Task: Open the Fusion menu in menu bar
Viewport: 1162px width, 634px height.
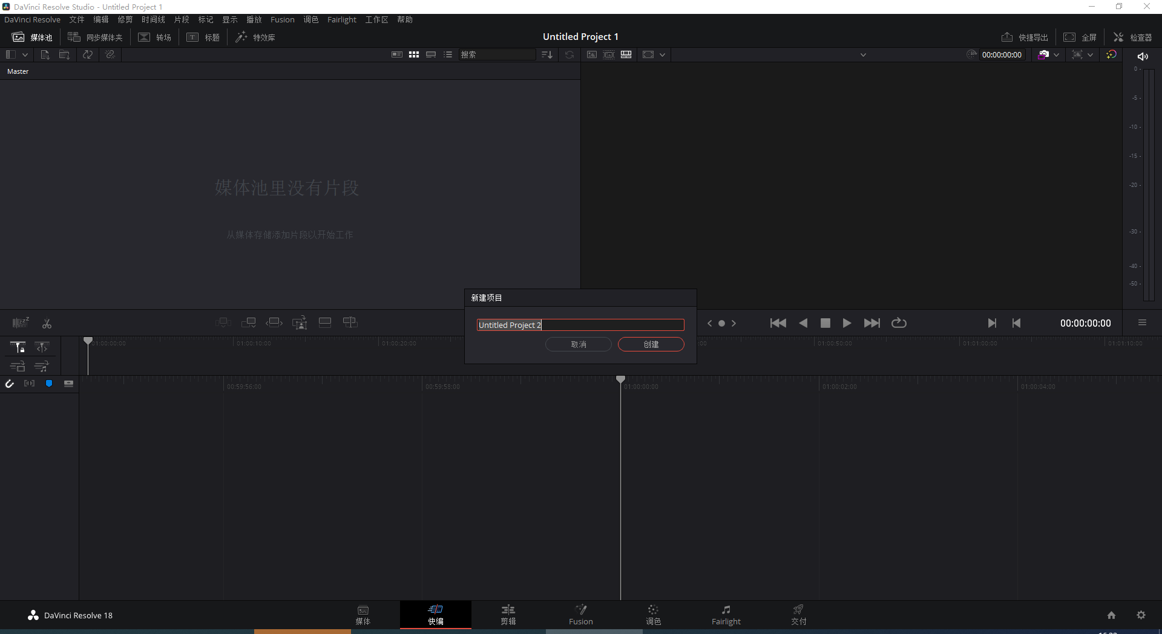Action: (283, 19)
